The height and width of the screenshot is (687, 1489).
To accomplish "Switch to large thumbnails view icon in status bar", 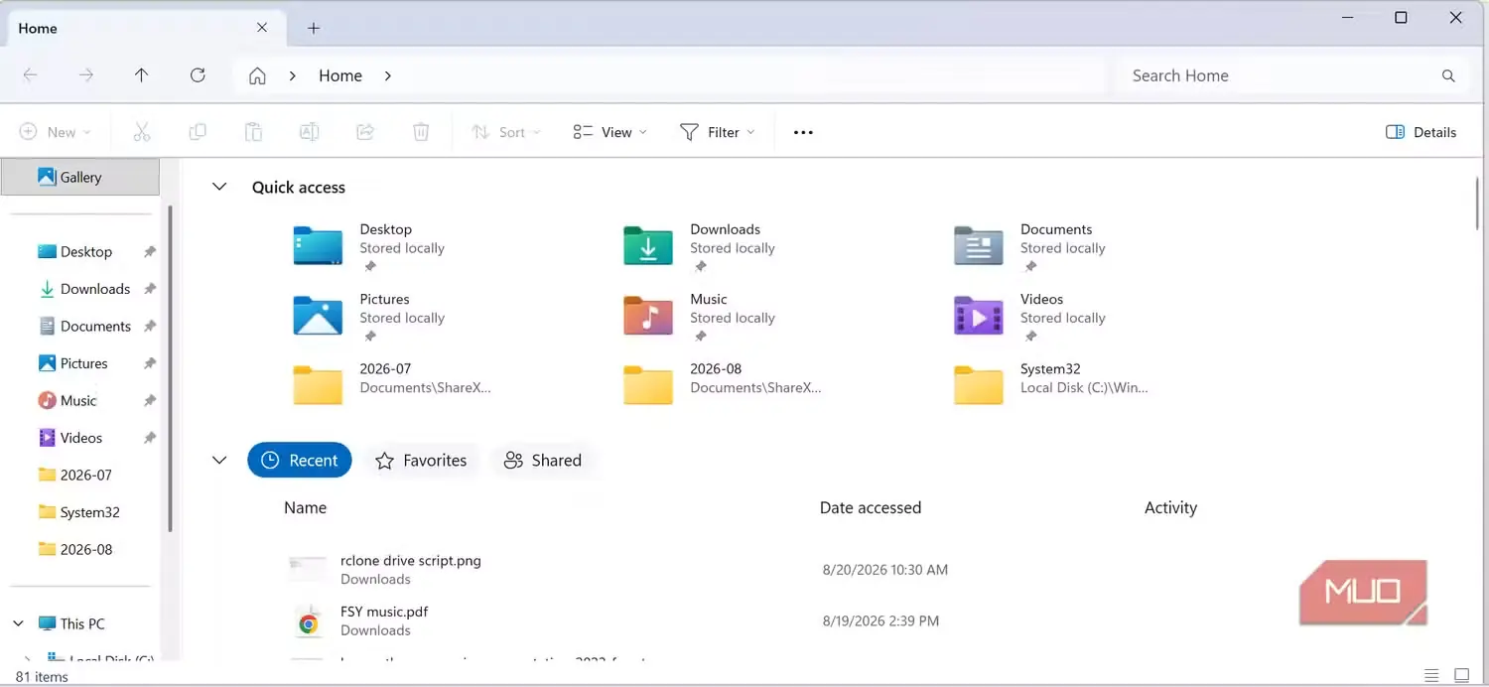I will (1461, 675).
